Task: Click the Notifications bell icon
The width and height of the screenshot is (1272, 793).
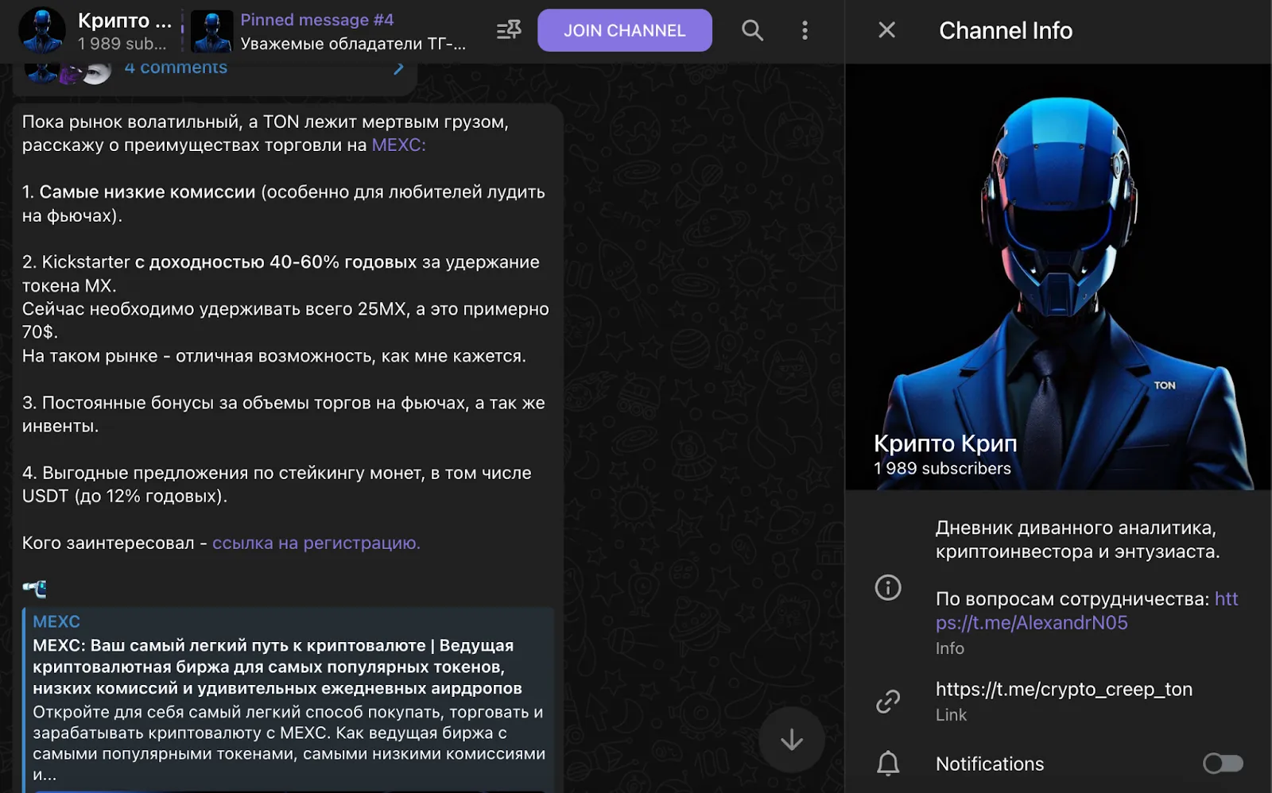Action: 888,764
